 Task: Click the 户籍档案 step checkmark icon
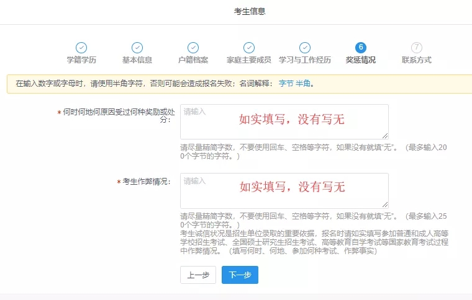click(x=193, y=48)
